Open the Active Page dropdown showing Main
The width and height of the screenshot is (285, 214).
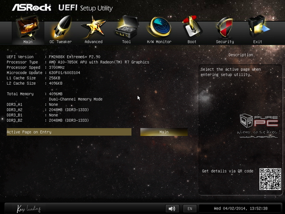pyautogui.click(x=164, y=132)
